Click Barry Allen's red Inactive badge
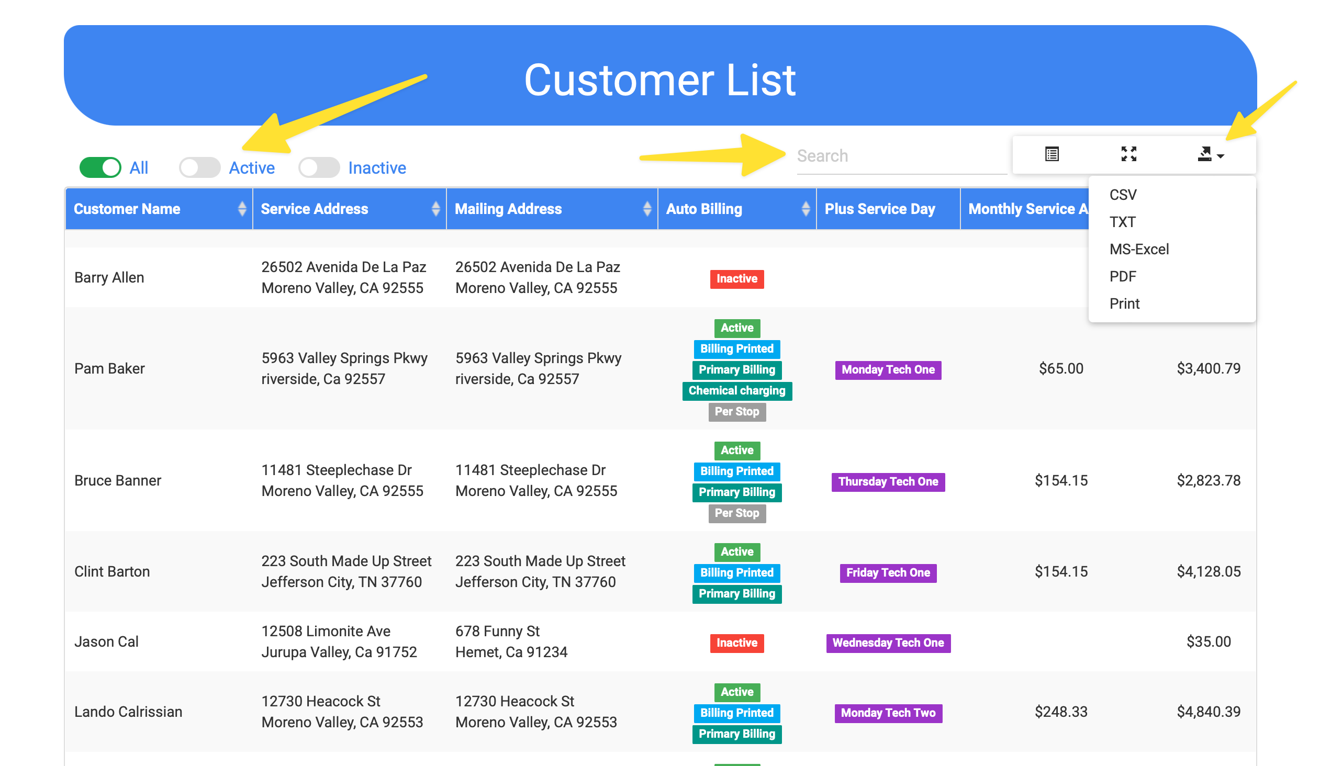The height and width of the screenshot is (766, 1342). coord(736,279)
